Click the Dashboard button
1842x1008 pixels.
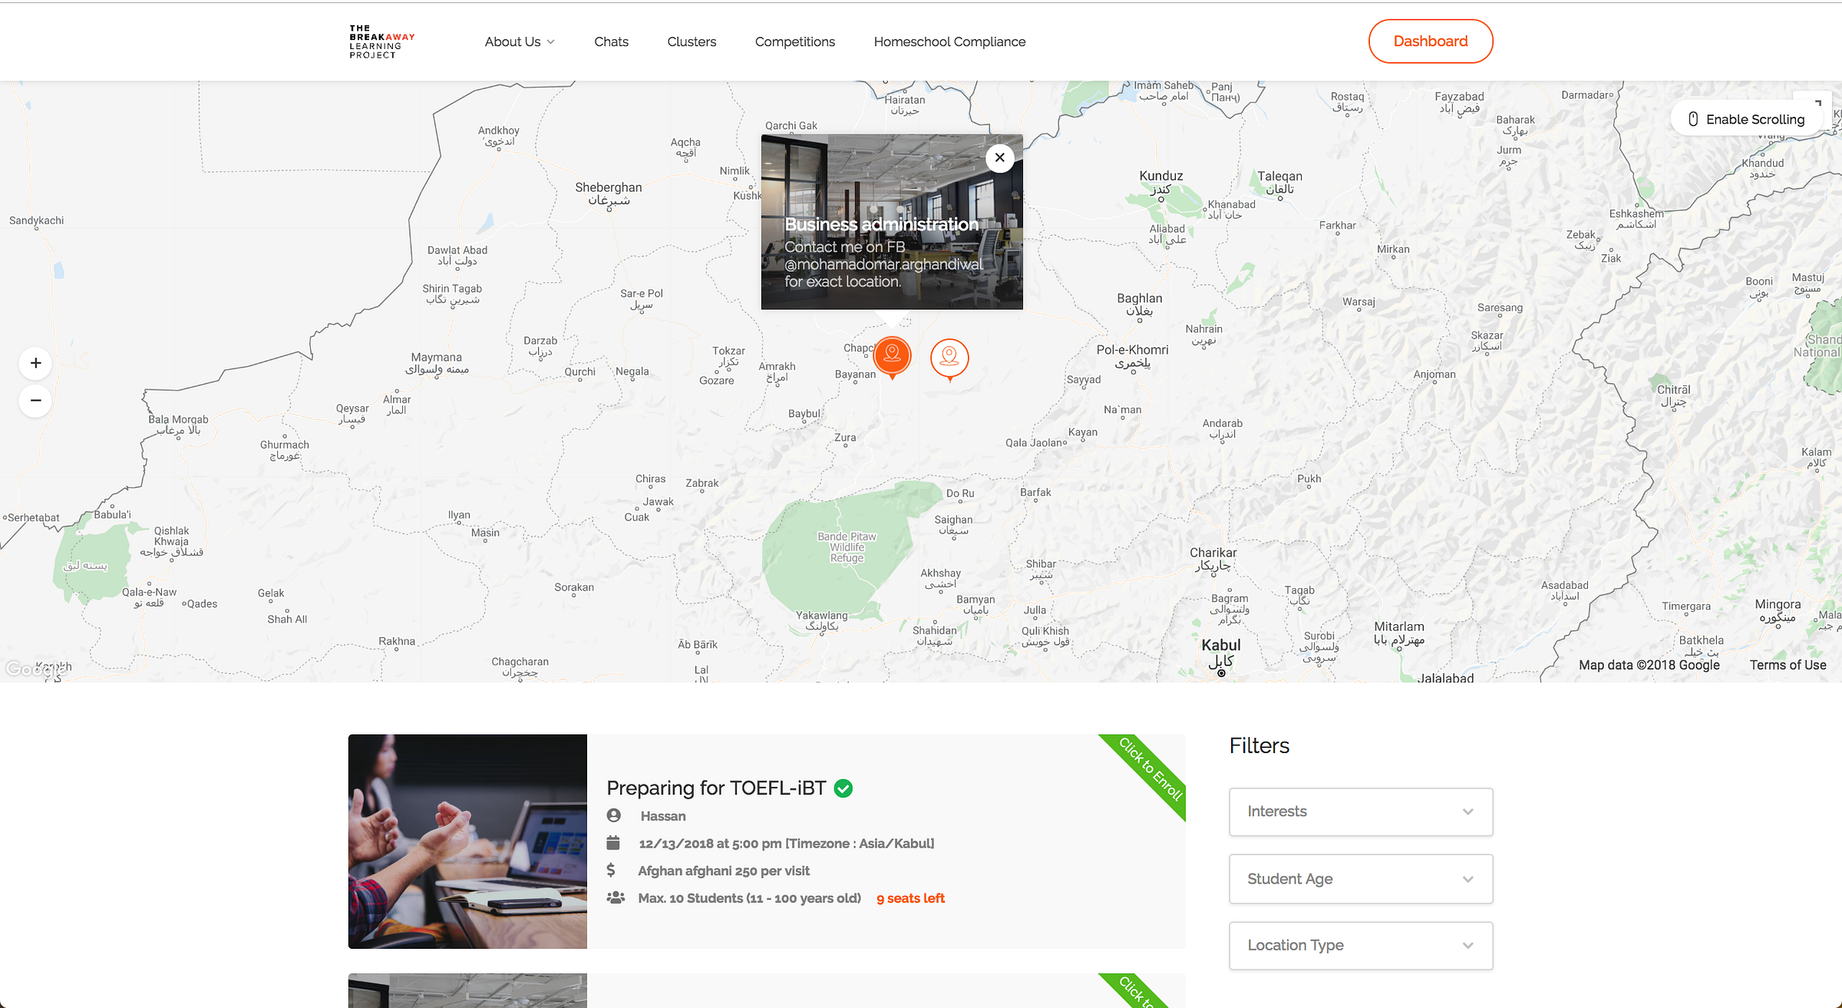tap(1430, 41)
